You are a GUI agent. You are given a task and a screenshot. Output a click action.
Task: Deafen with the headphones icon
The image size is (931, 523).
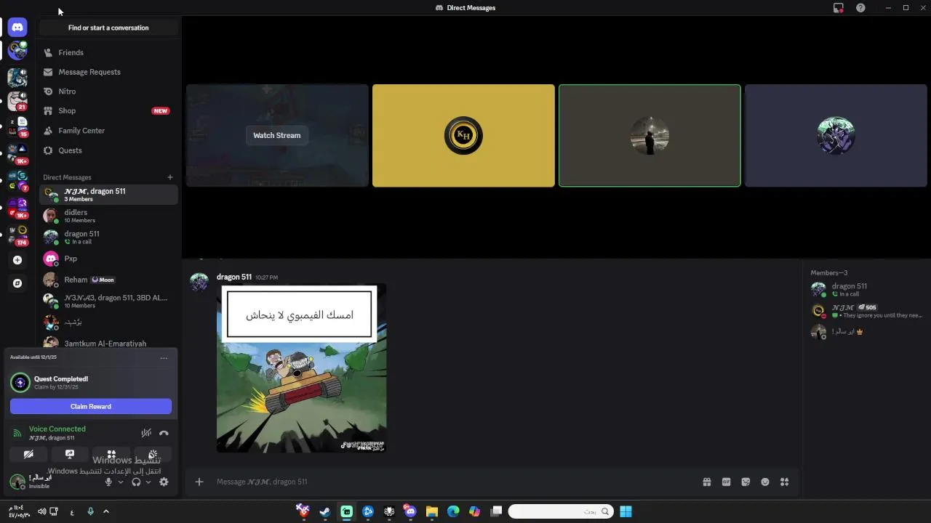click(136, 482)
